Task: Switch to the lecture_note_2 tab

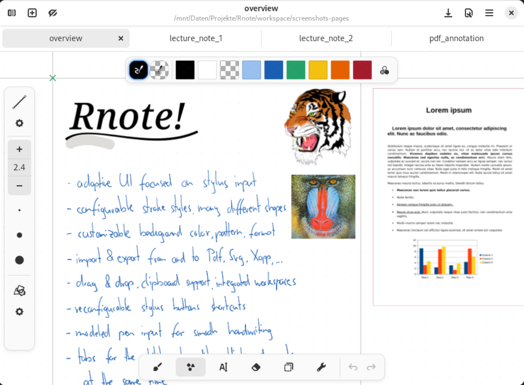Action: tap(326, 38)
